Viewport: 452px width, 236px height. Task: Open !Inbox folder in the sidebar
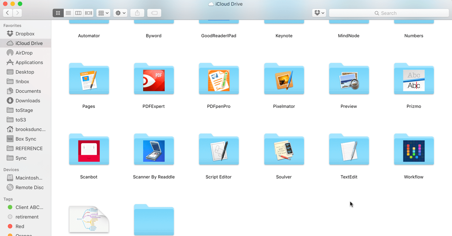coord(26,82)
